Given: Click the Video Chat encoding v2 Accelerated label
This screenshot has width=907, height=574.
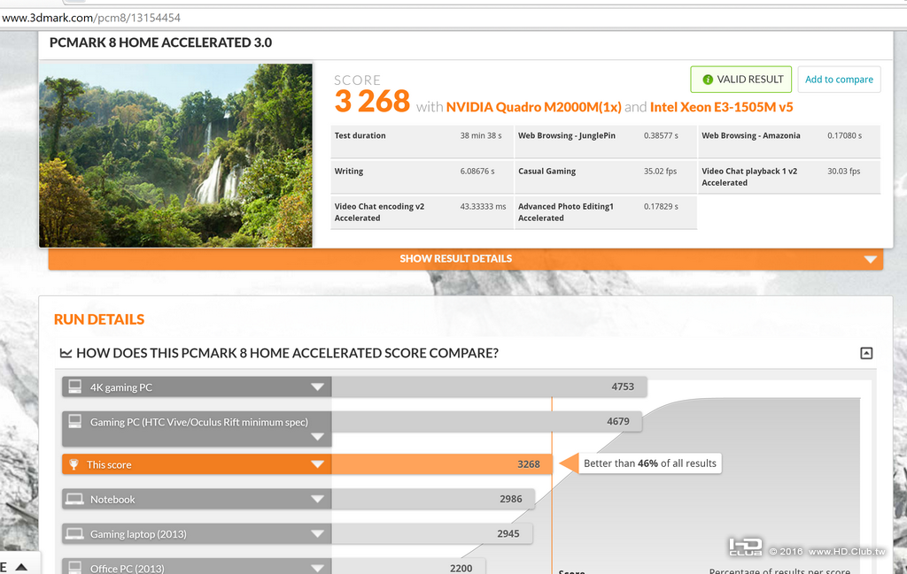Looking at the screenshot, I should (x=379, y=212).
